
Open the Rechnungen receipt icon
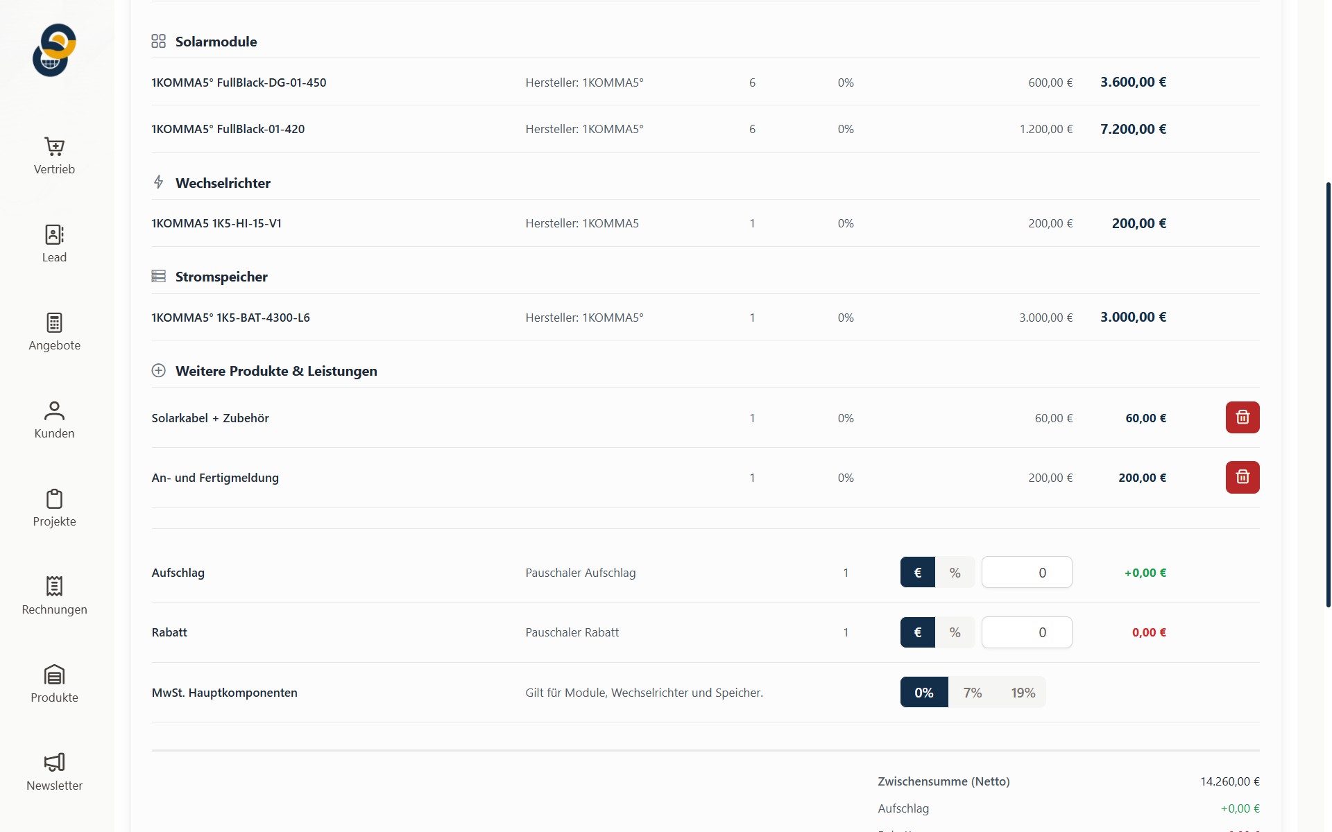point(54,587)
